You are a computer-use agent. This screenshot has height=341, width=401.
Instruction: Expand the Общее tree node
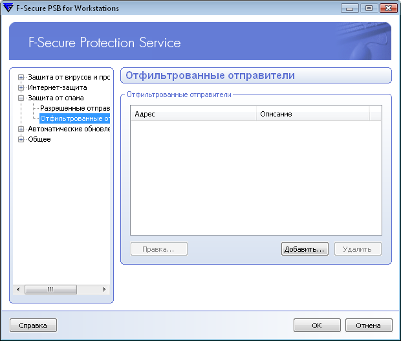click(21, 139)
